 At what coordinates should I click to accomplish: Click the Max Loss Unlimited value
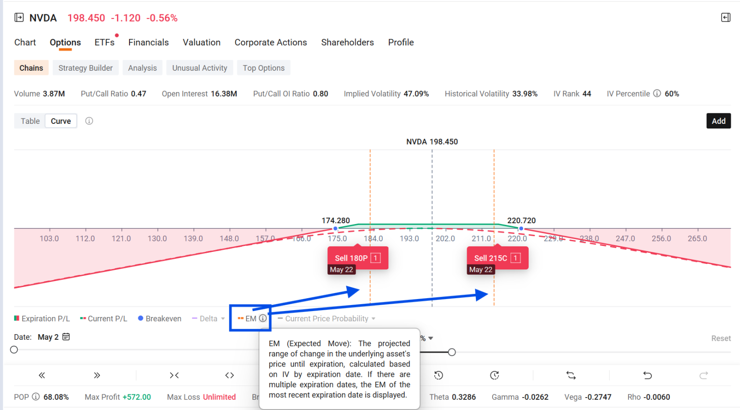coord(219,397)
